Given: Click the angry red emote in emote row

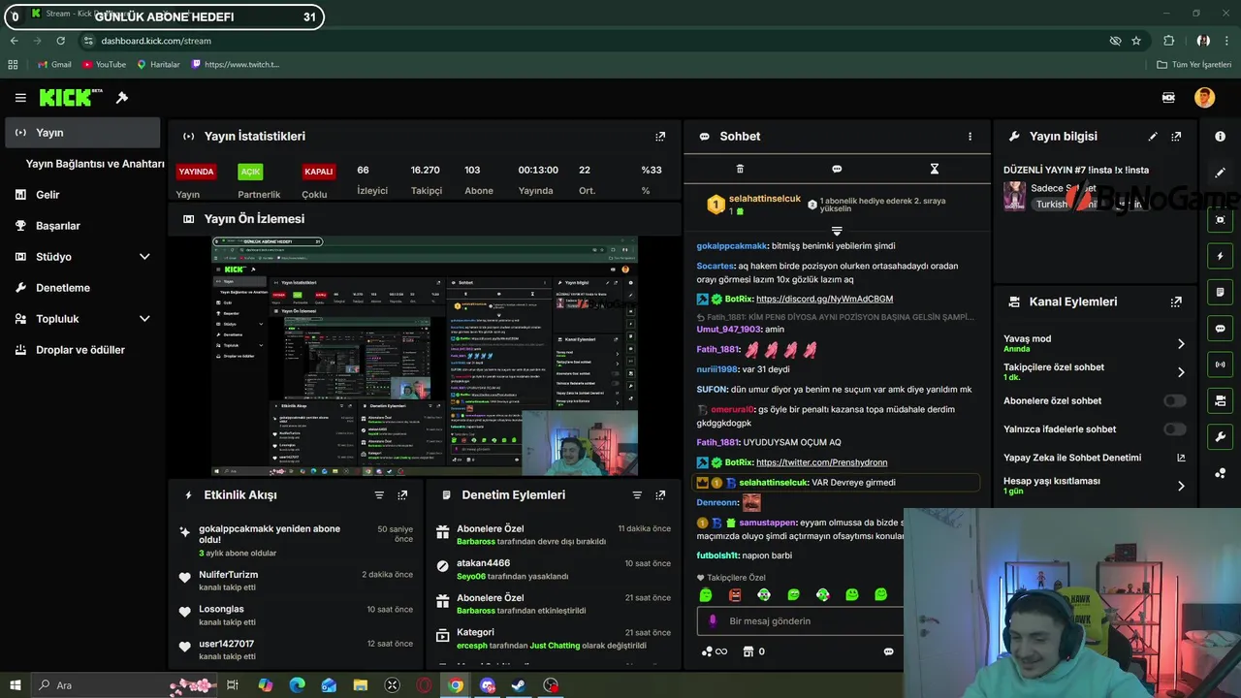Looking at the screenshot, I should pyautogui.click(x=735, y=594).
